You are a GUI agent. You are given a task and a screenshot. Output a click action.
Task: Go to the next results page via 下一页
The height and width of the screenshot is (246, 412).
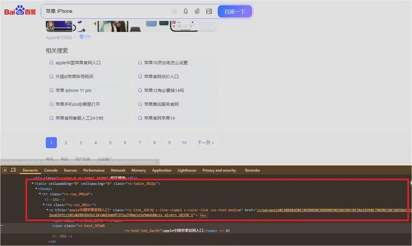click(x=206, y=142)
